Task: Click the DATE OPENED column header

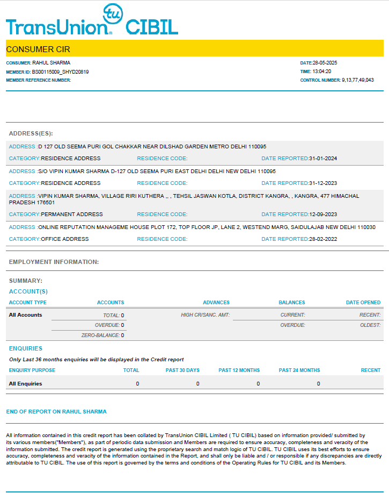Action: coord(363,303)
